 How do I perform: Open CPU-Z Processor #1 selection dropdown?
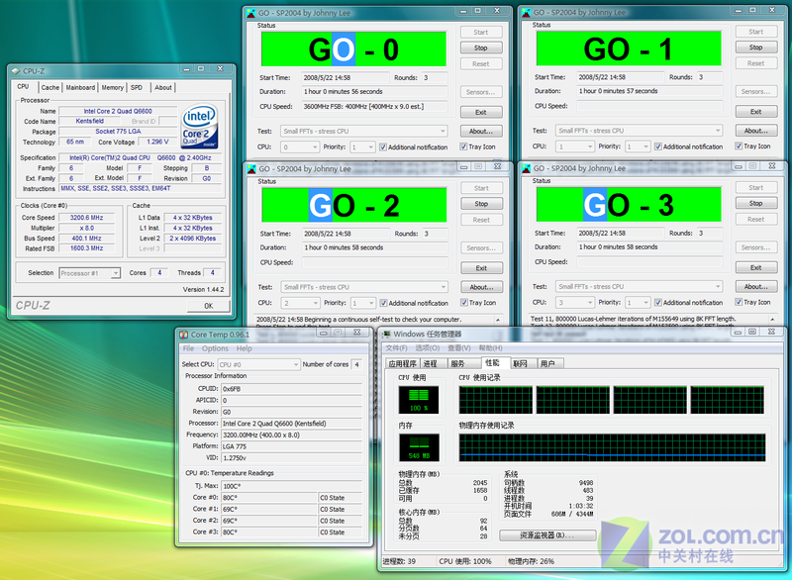pos(89,273)
